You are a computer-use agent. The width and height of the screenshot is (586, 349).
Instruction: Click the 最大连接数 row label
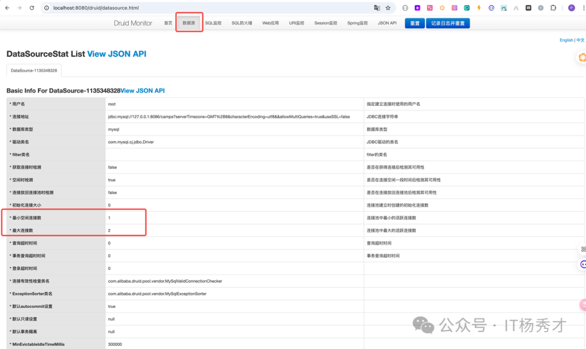tap(22, 230)
